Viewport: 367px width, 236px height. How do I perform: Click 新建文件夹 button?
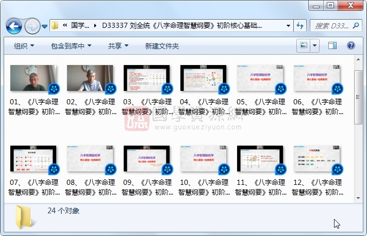[162, 46]
